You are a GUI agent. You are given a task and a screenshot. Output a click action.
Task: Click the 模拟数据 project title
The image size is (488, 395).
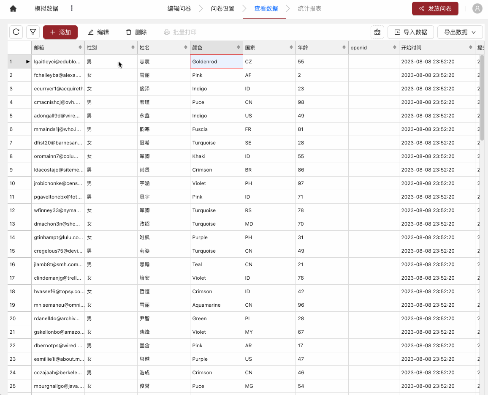[x=46, y=8]
